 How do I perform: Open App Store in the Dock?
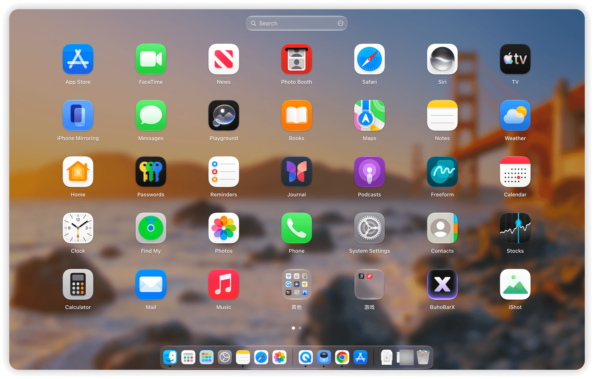click(360, 357)
